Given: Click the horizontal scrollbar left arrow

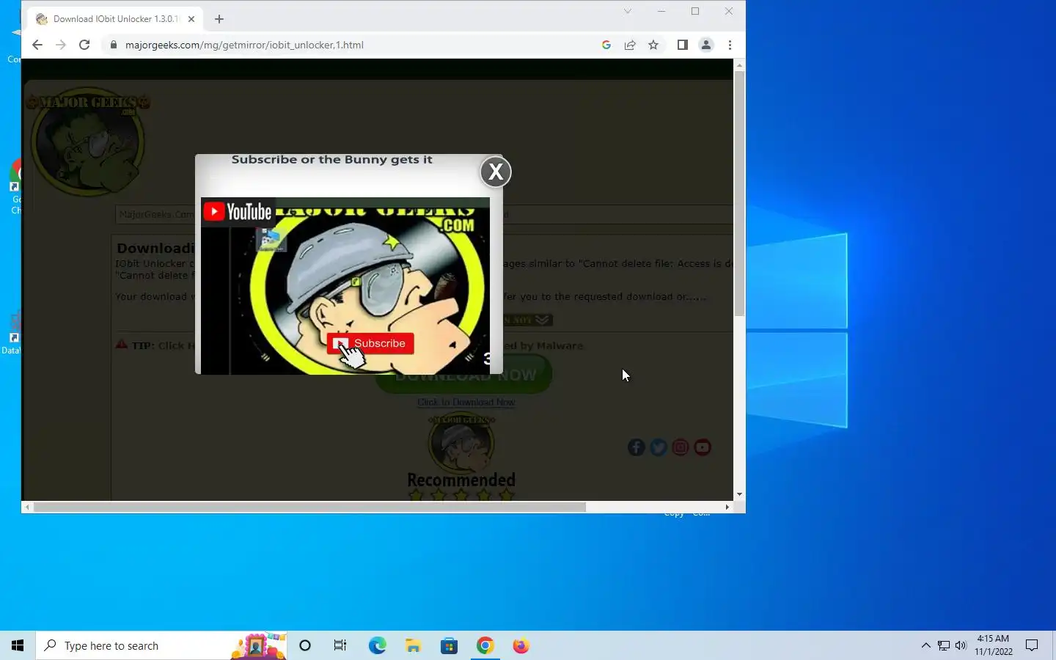Looking at the screenshot, I should click(x=28, y=507).
